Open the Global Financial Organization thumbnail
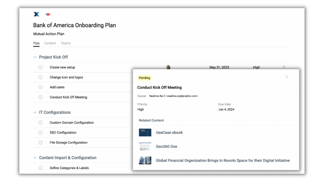The image size is (324, 182). [x=145, y=161]
